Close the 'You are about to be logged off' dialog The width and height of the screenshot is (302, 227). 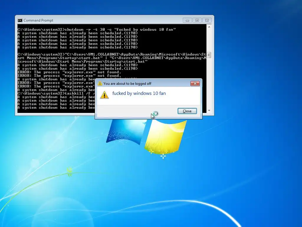(x=195, y=83)
